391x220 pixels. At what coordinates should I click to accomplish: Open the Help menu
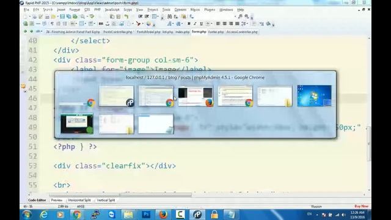240,10
